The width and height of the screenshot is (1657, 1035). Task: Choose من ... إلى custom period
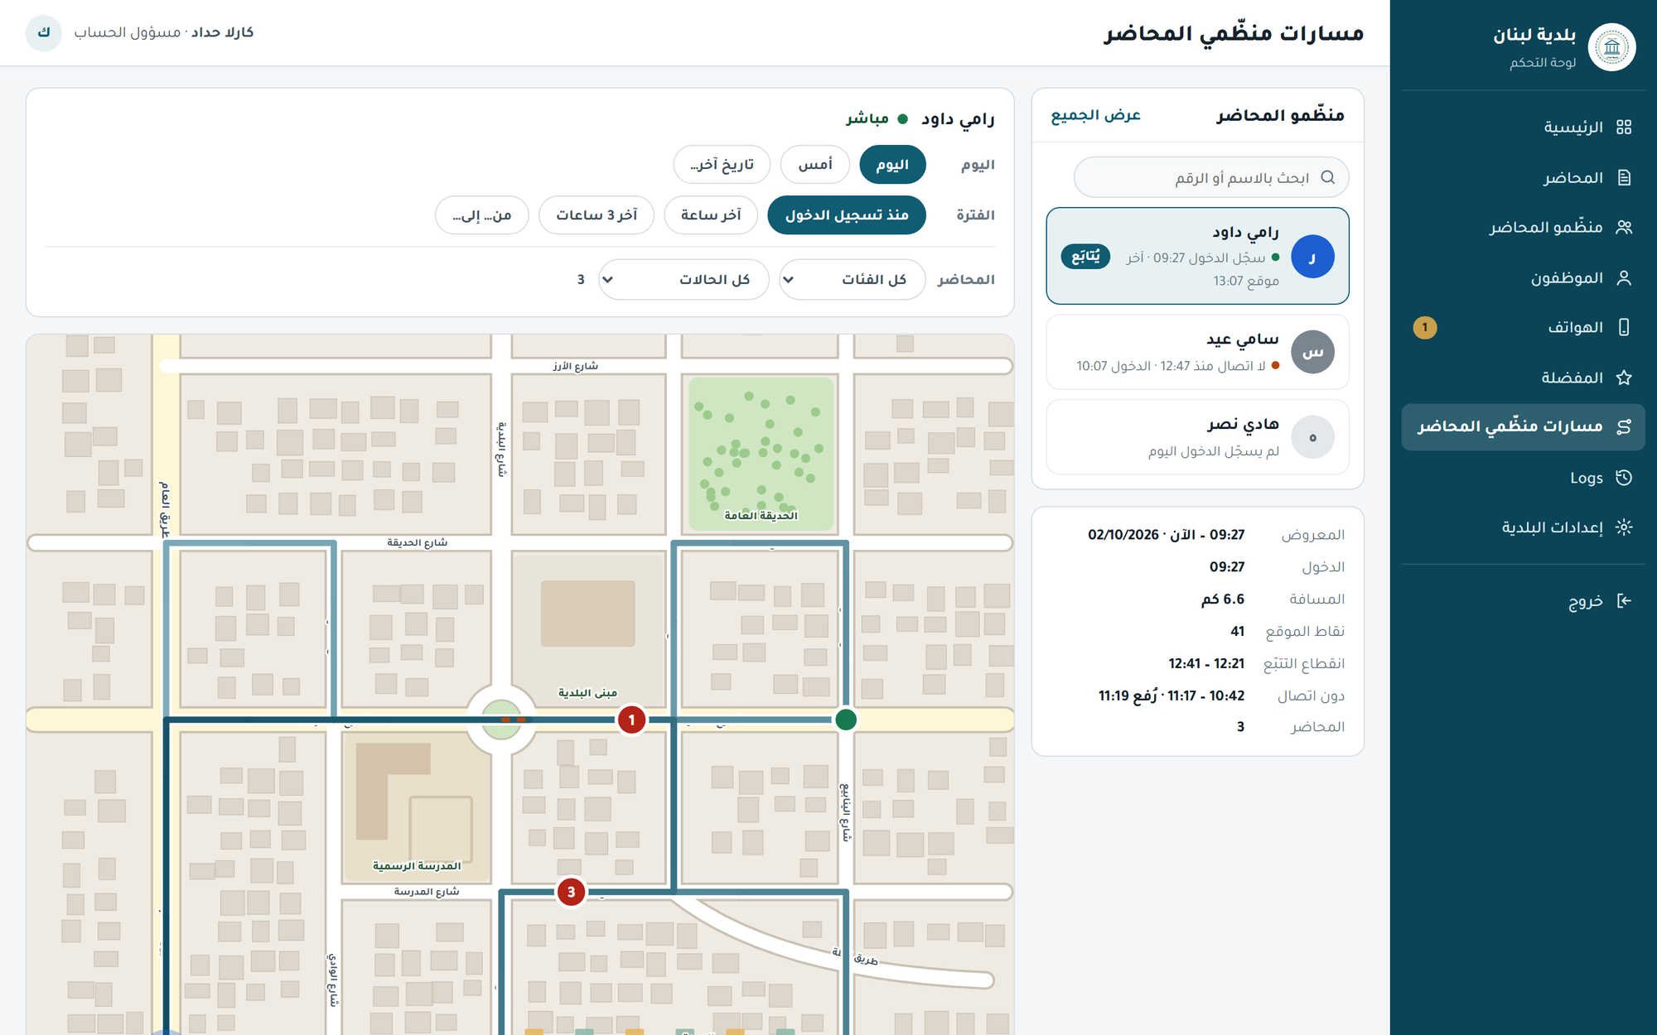482,215
